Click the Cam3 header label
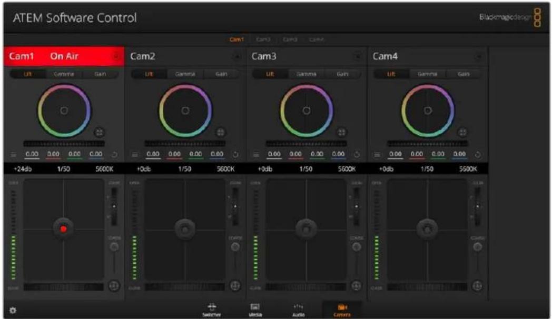This screenshot has width=552, height=319. pyautogui.click(x=264, y=56)
